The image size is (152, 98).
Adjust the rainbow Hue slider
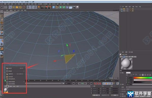coord(143,78)
